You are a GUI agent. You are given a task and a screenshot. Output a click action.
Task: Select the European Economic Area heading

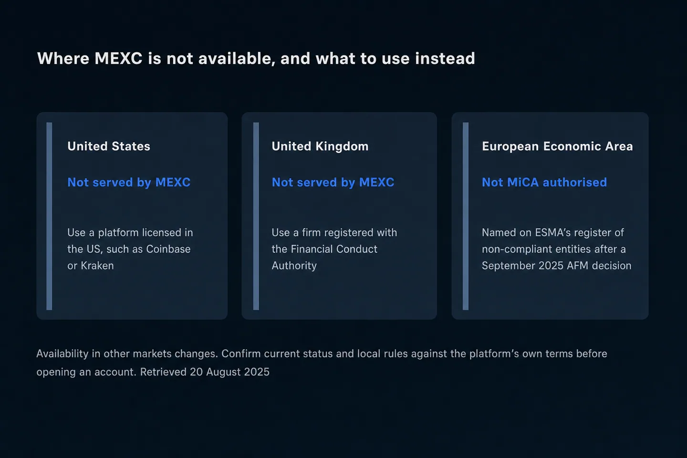click(557, 146)
